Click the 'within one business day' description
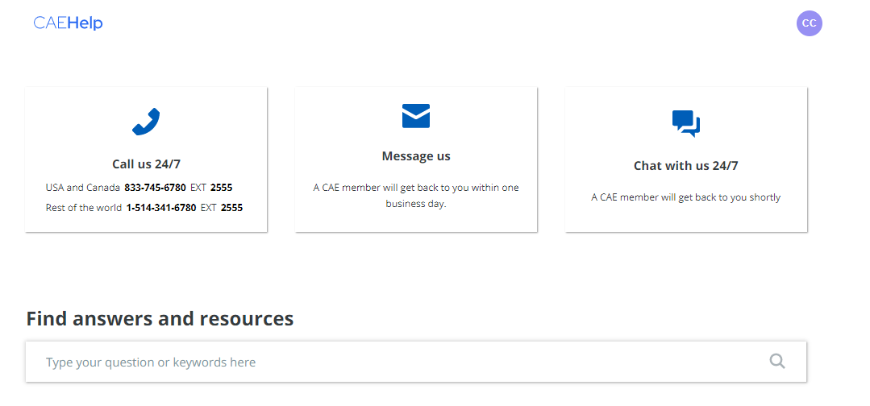Image resolution: width=870 pixels, height=406 pixels. point(416,196)
